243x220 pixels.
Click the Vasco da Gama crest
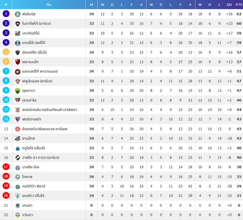(x=18, y=158)
